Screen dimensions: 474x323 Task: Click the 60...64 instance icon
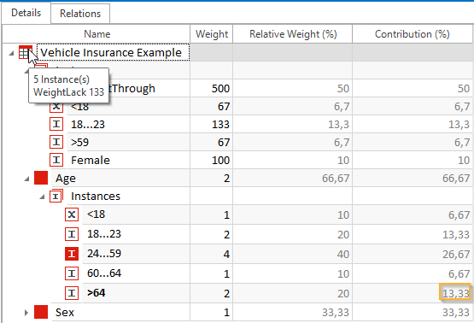72,273
